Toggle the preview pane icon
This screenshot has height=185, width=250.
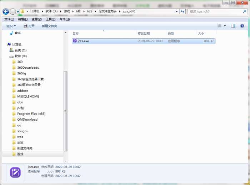[233, 26]
